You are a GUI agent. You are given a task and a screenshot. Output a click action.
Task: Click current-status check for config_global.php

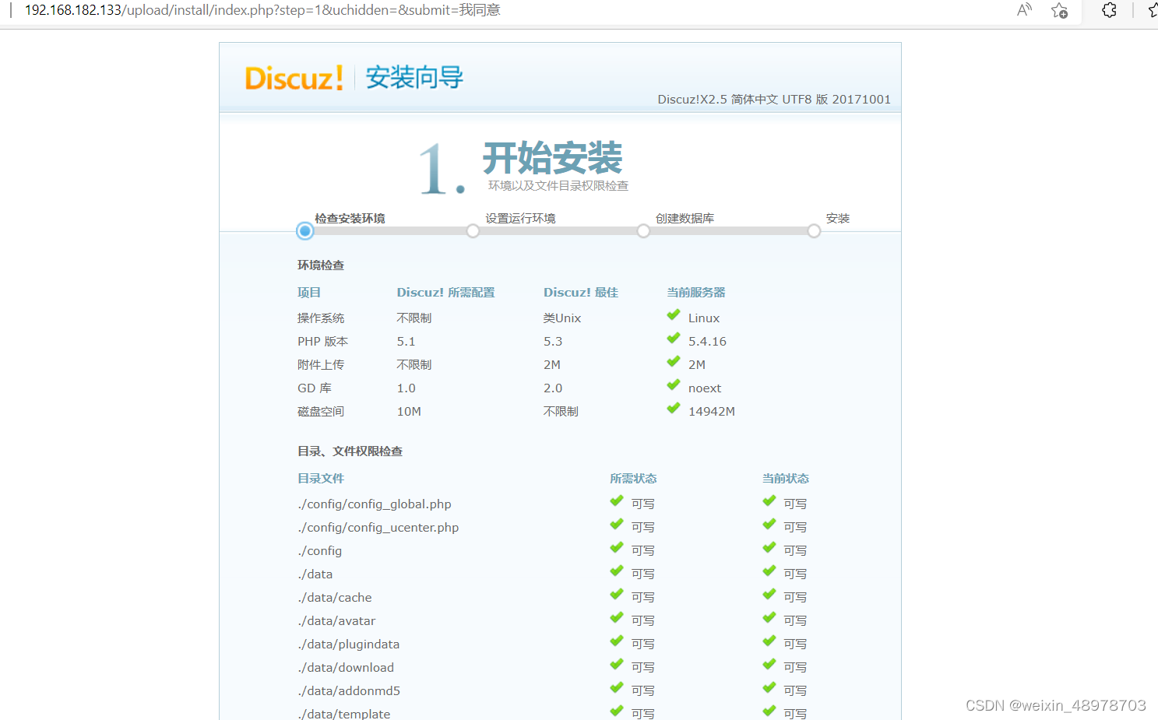click(x=769, y=501)
